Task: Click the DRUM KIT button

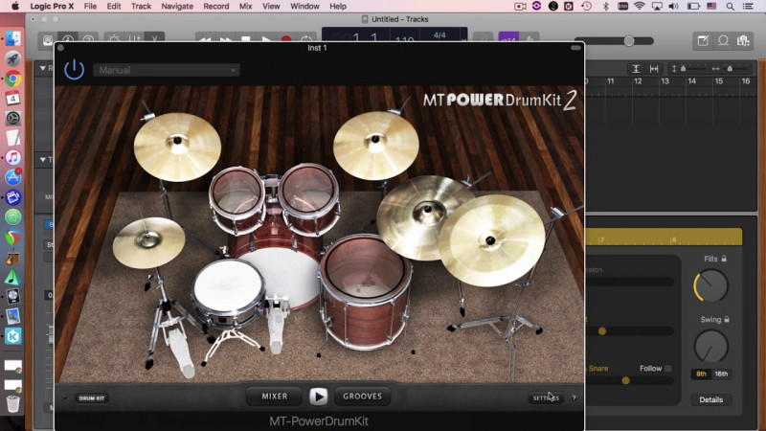Action: (92, 397)
